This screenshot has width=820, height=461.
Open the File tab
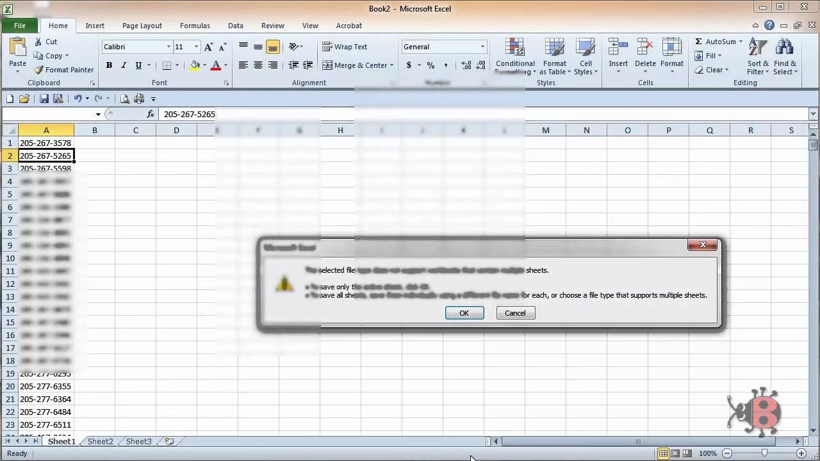coord(20,26)
